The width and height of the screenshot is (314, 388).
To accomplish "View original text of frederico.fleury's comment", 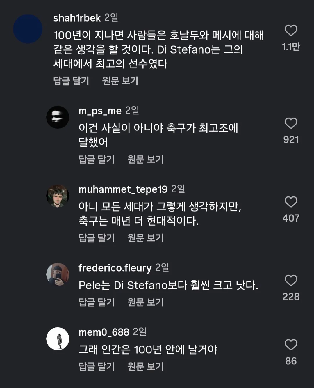I will coord(145,302).
